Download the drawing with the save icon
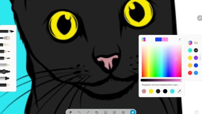Viewport: 202px width, 114px height. click(x=114, y=112)
